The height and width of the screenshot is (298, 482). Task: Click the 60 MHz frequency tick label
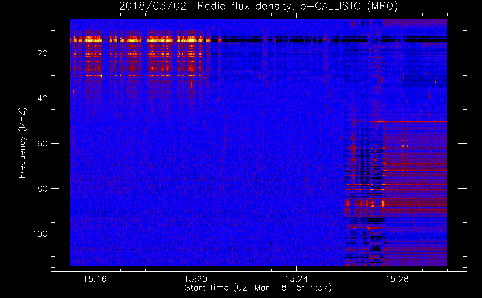tap(43, 144)
